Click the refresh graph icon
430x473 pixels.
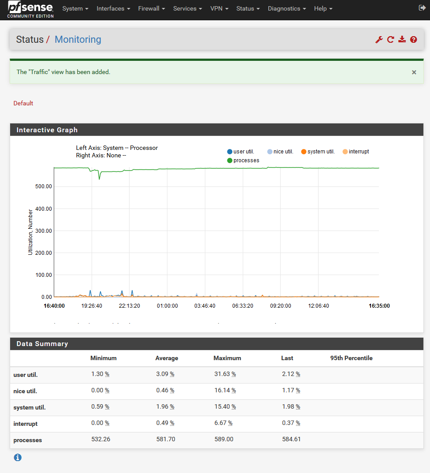[390, 40]
